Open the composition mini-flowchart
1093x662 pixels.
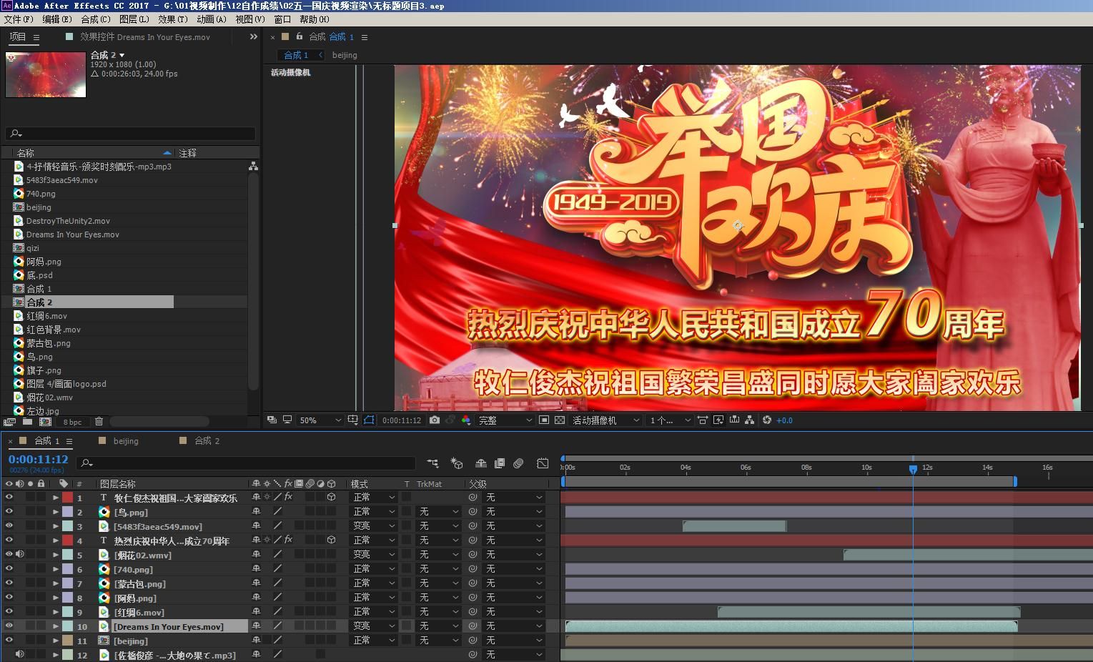432,463
